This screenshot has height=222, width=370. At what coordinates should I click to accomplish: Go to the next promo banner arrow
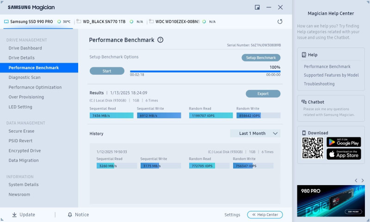tap(363, 180)
